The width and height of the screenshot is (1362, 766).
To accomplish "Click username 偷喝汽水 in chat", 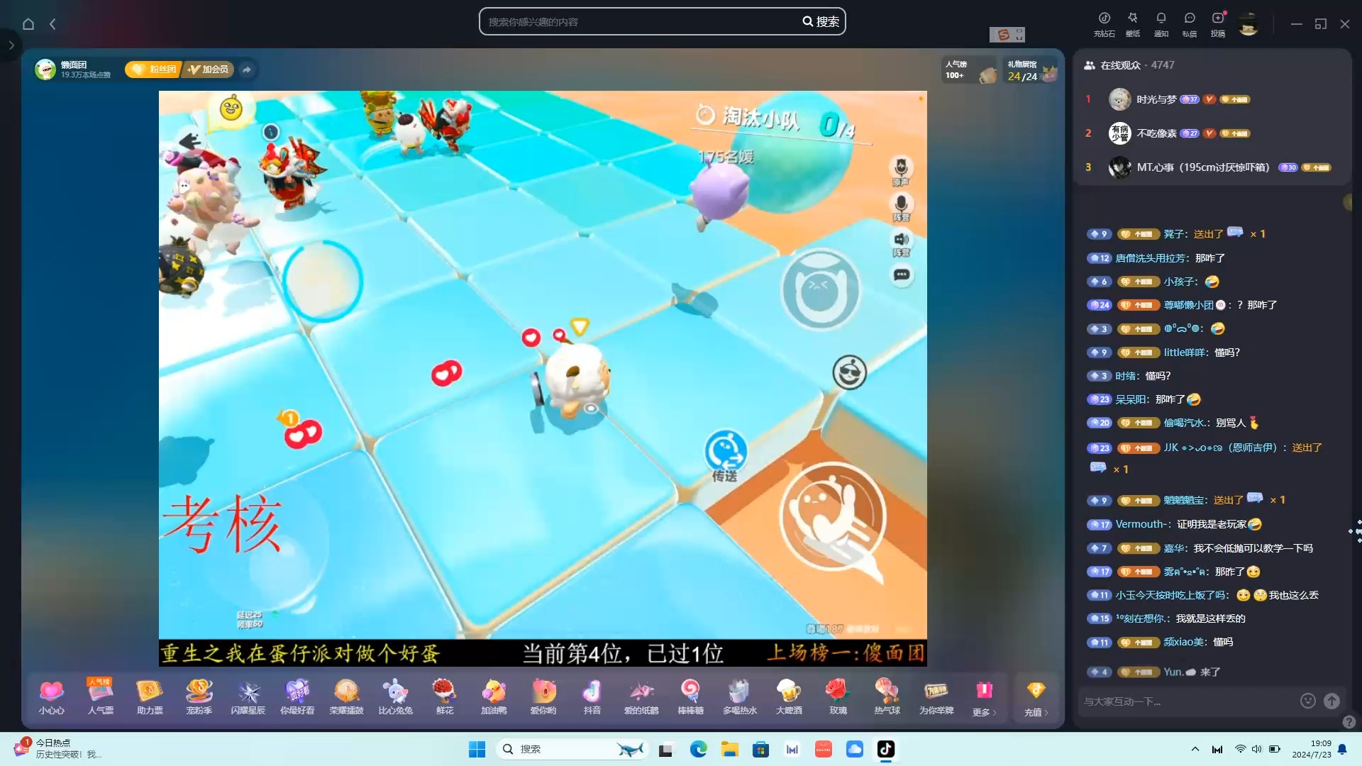I will (x=1186, y=423).
